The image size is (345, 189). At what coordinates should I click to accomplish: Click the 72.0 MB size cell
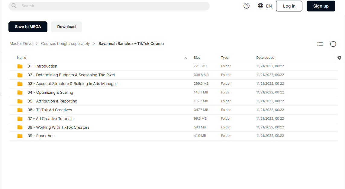[x=200, y=66]
